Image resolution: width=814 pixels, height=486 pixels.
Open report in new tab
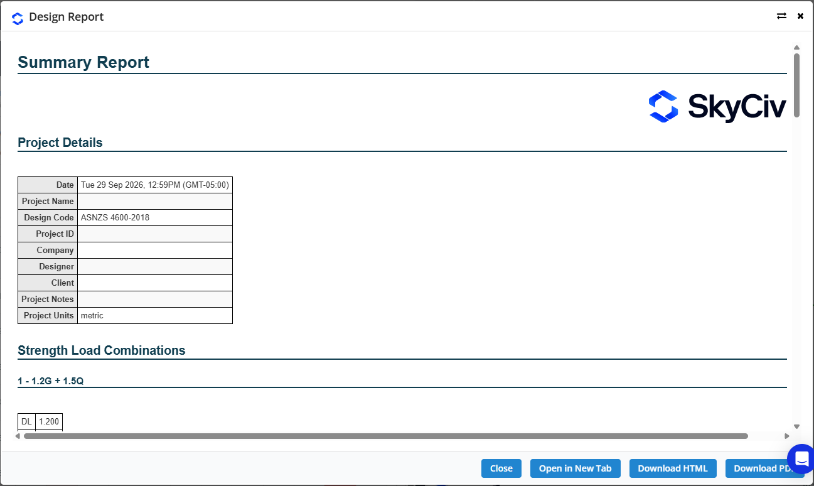click(576, 468)
